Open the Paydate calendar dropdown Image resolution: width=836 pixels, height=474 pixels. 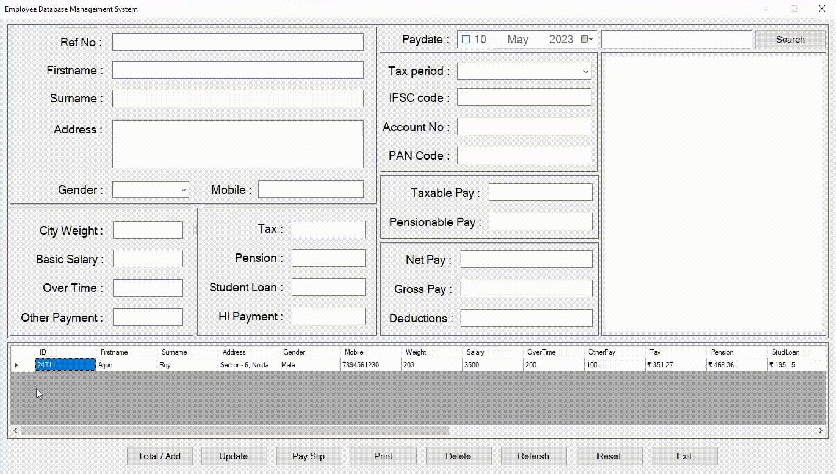click(x=587, y=40)
